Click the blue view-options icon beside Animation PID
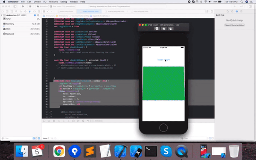This screenshot has height=160, width=256. click(x=35, y=15)
